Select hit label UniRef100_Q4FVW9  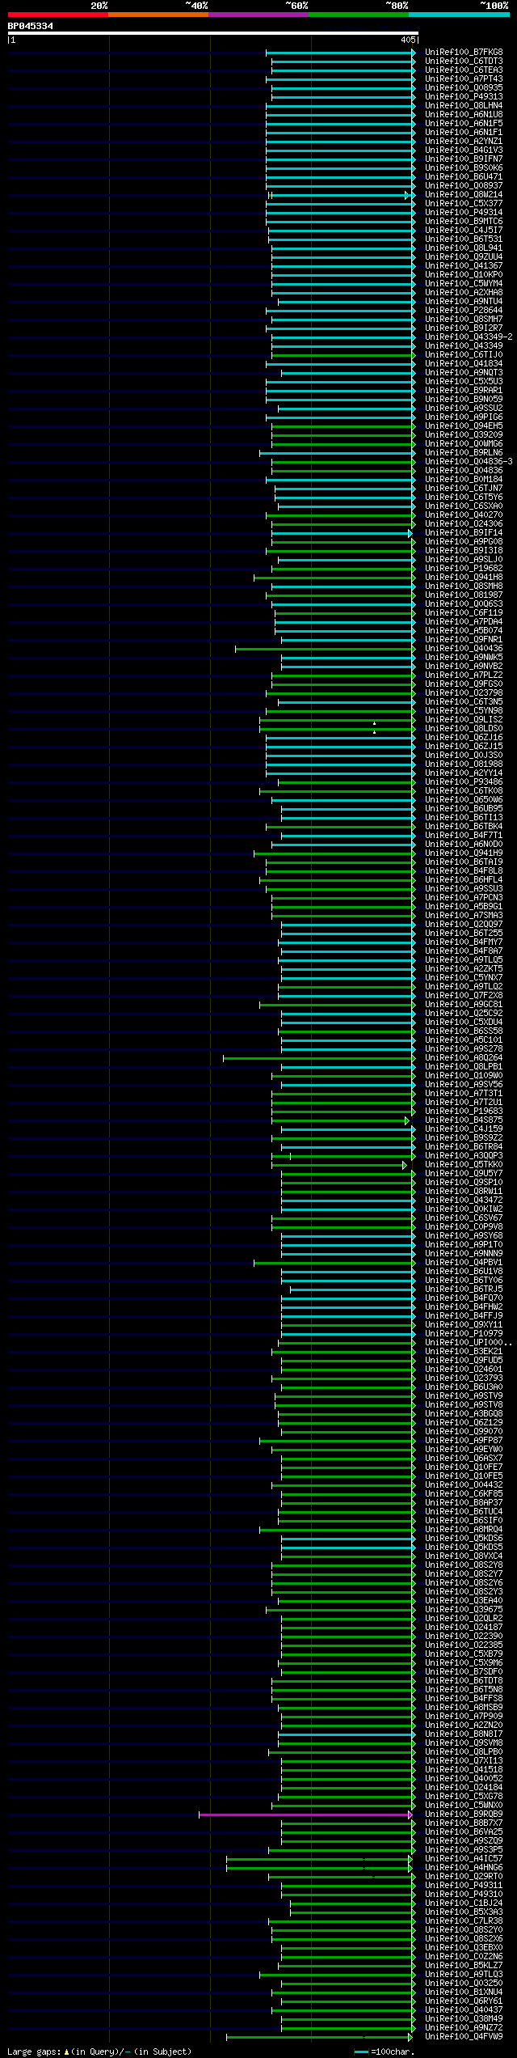(464, 2037)
